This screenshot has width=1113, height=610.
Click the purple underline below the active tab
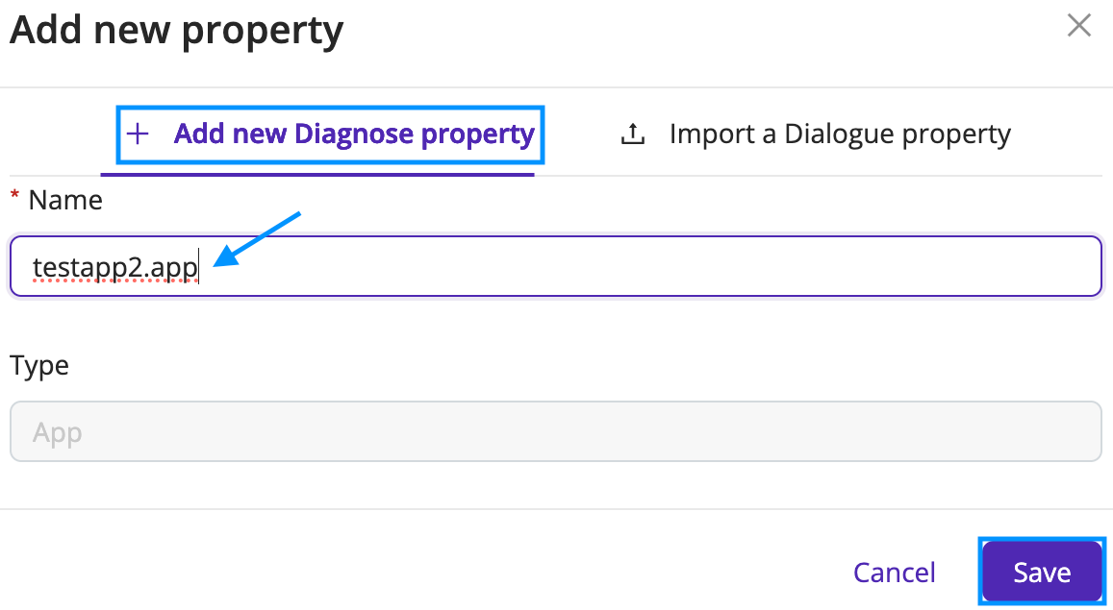pos(317,174)
